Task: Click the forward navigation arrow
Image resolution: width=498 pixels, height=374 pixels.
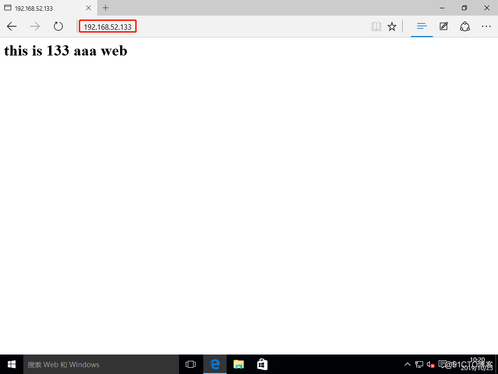Action: pos(35,26)
